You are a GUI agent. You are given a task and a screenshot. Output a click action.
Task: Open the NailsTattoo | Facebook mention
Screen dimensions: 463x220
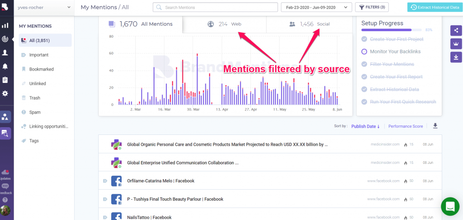pos(149,217)
